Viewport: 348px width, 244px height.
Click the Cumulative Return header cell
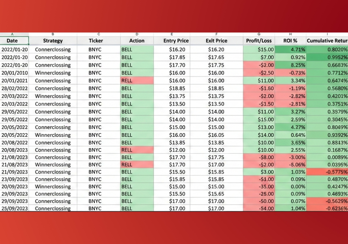(x=327, y=41)
